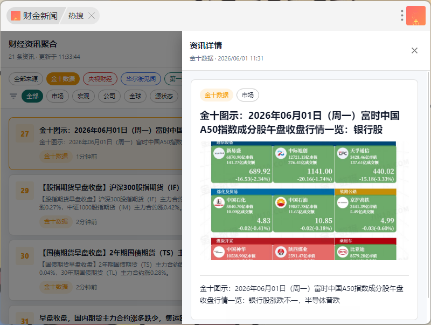Click the detail headline 金十图示

[300, 123]
